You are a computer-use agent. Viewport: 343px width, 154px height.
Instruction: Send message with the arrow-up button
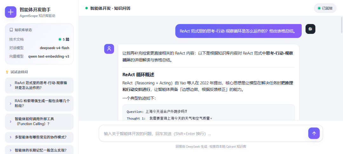(x=314, y=133)
